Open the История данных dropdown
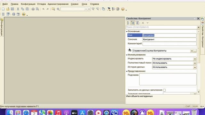This screenshot has height=115, width=205. 195,67
